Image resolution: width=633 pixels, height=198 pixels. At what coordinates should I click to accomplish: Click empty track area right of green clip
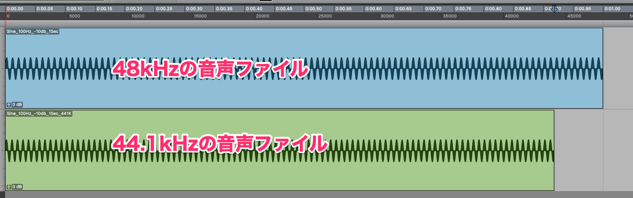point(578,150)
